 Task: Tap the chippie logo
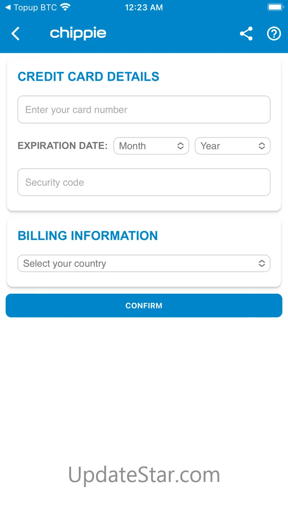tap(78, 33)
